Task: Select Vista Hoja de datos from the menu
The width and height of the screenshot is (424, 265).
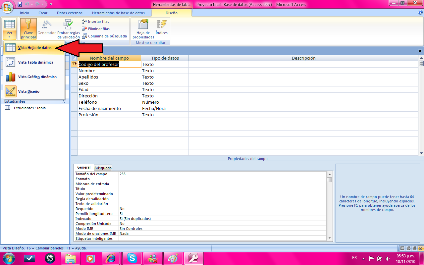Action: [x=34, y=48]
